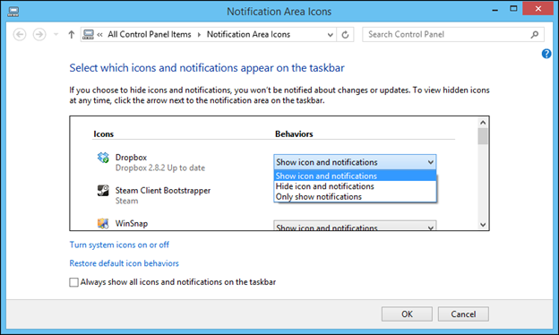This screenshot has height=335, width=559.
Task: Open the WinSnap behavior dropdown
Action: coord(355,226)
